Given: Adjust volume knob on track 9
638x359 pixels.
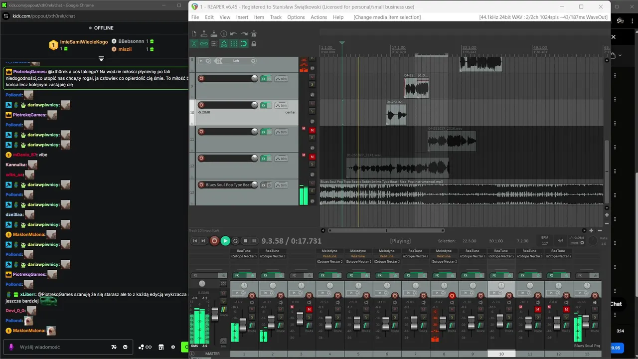Looking at the screenshot, I should point(255,78).
